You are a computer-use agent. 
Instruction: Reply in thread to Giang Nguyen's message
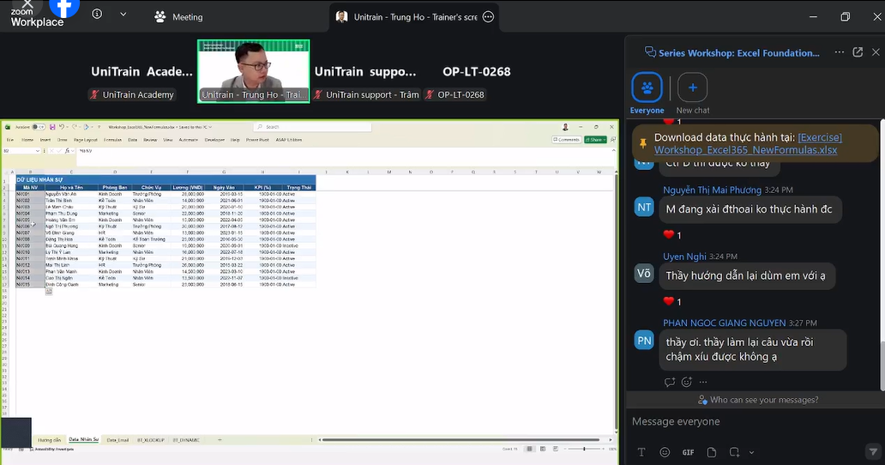pos(670,382)
